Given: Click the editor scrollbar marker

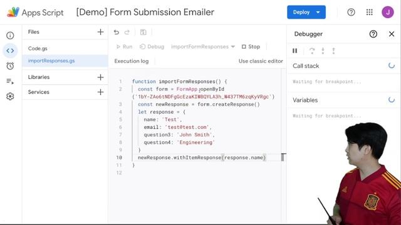Looking at the screenshot, I should click(x=283, y=157).
